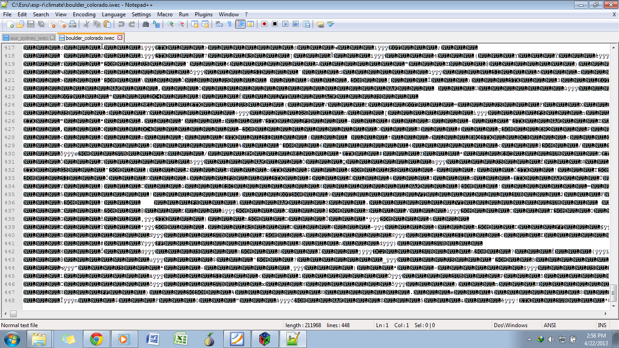Close the boulder_colorado.iwec tab
This screenshot has height=348, width=619.
[120, 38]
